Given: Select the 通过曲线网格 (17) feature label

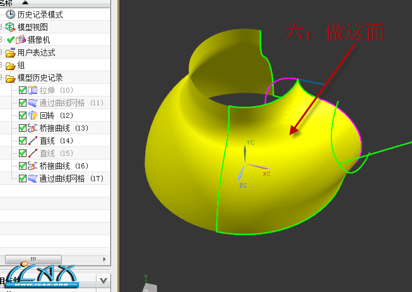Looking at the screenshot, I should tap(71, 178).
